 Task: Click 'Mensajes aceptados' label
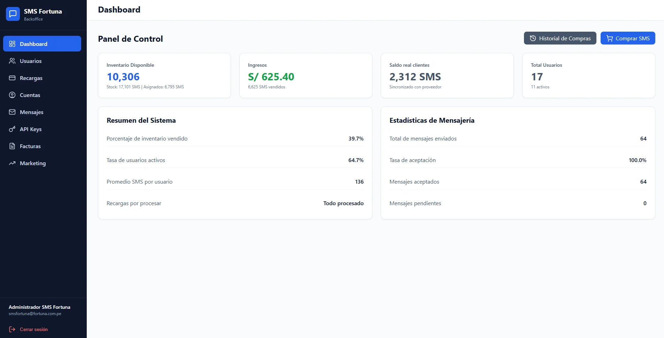414,182
